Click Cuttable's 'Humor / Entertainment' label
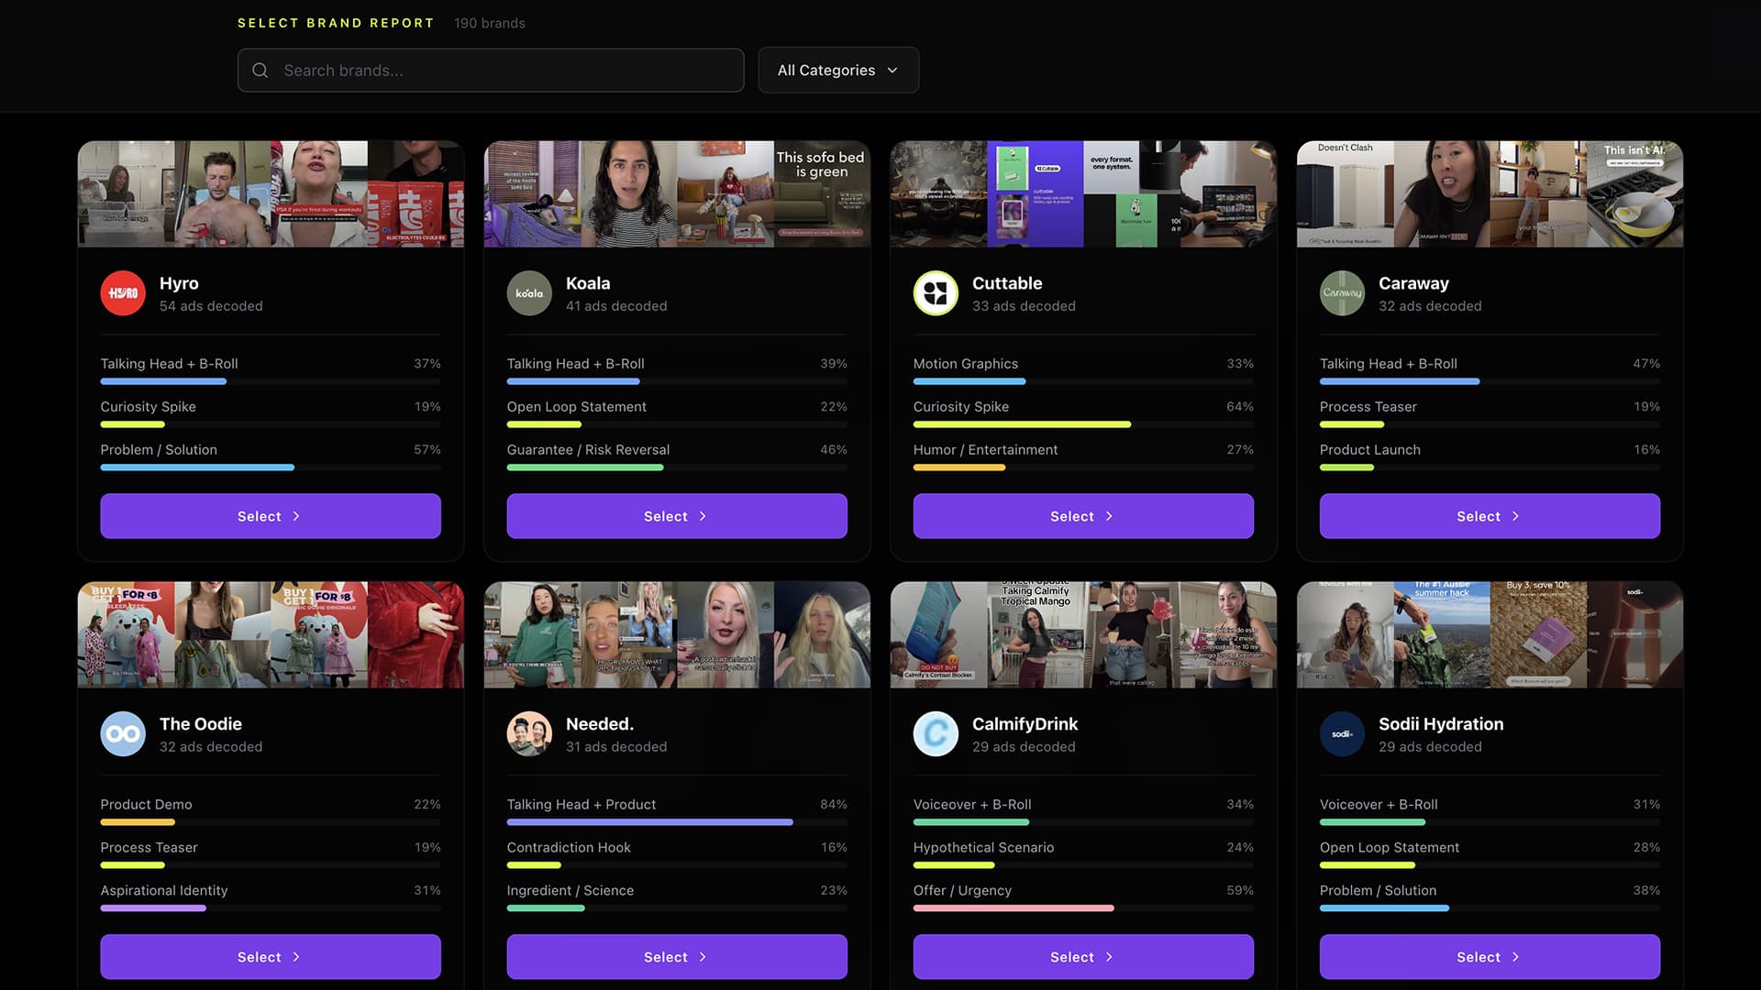This screenshot has height=990, width=1761. click(985, 450)
